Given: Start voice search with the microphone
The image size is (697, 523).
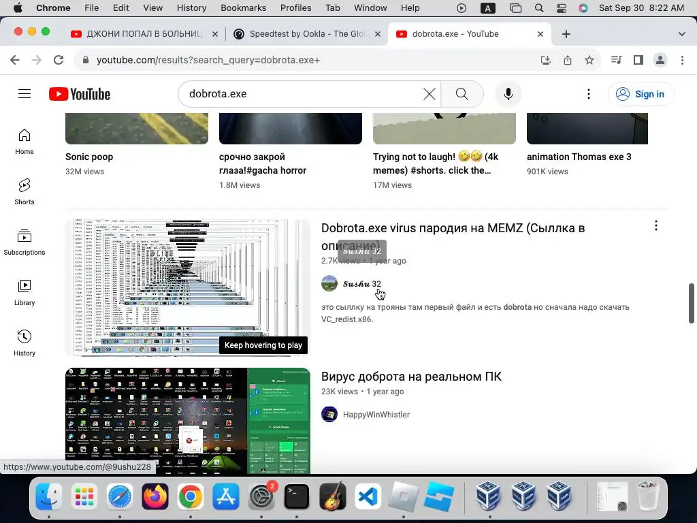Looking at the screenshot, I should [x=508, y=94].
